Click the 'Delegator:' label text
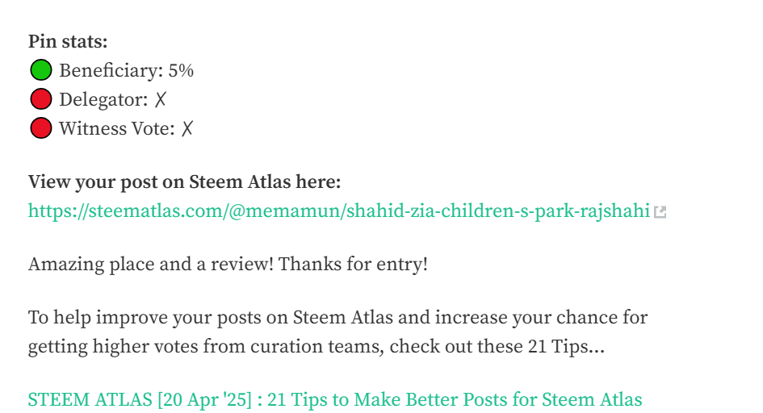763x413 pixels. (x=103, y=99)
